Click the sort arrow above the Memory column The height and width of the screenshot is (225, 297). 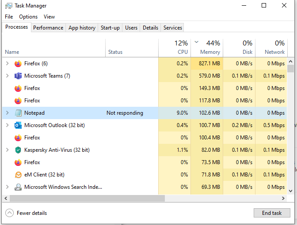tap(196, 42)
